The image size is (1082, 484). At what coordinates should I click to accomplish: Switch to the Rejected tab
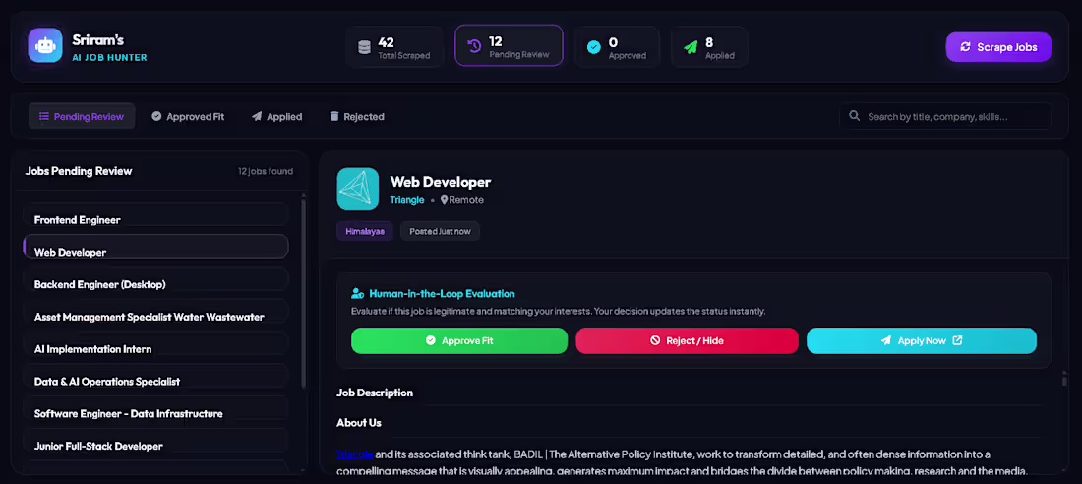tap(357, 117)
